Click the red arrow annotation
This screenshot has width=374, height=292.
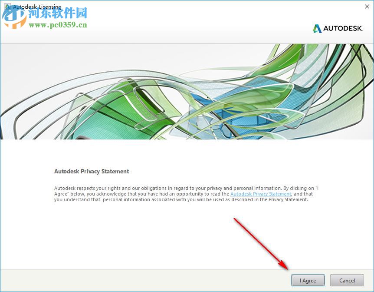(x=261, y=244)
